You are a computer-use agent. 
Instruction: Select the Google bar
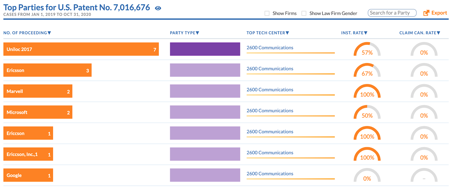(x=28, y=175)
